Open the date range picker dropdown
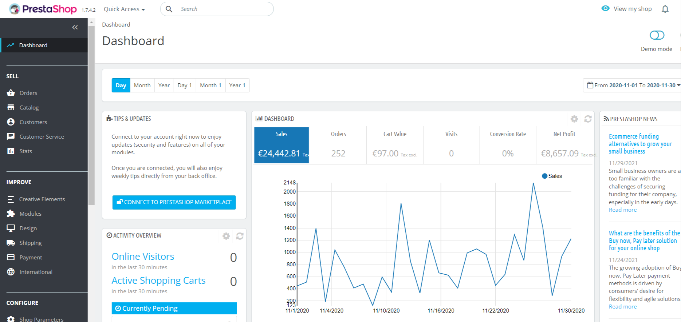 [x=633, y=85]
